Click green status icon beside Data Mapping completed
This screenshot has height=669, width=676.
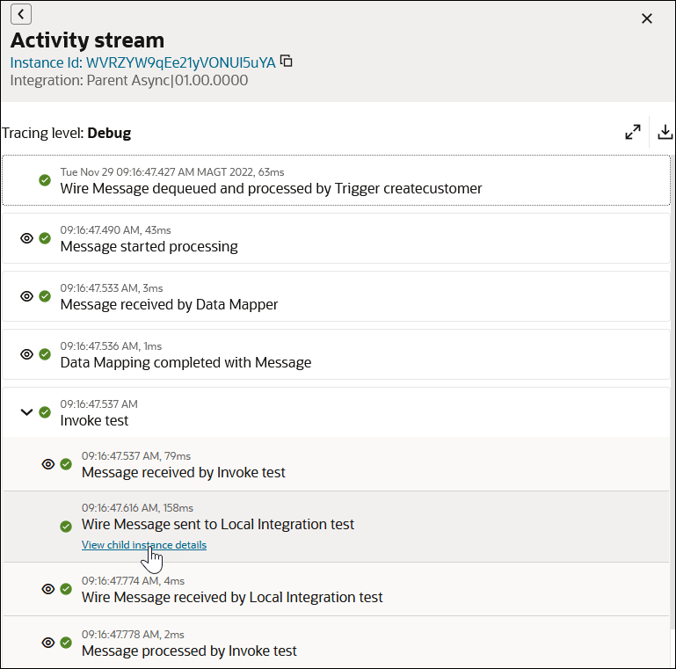pos(45,354)
